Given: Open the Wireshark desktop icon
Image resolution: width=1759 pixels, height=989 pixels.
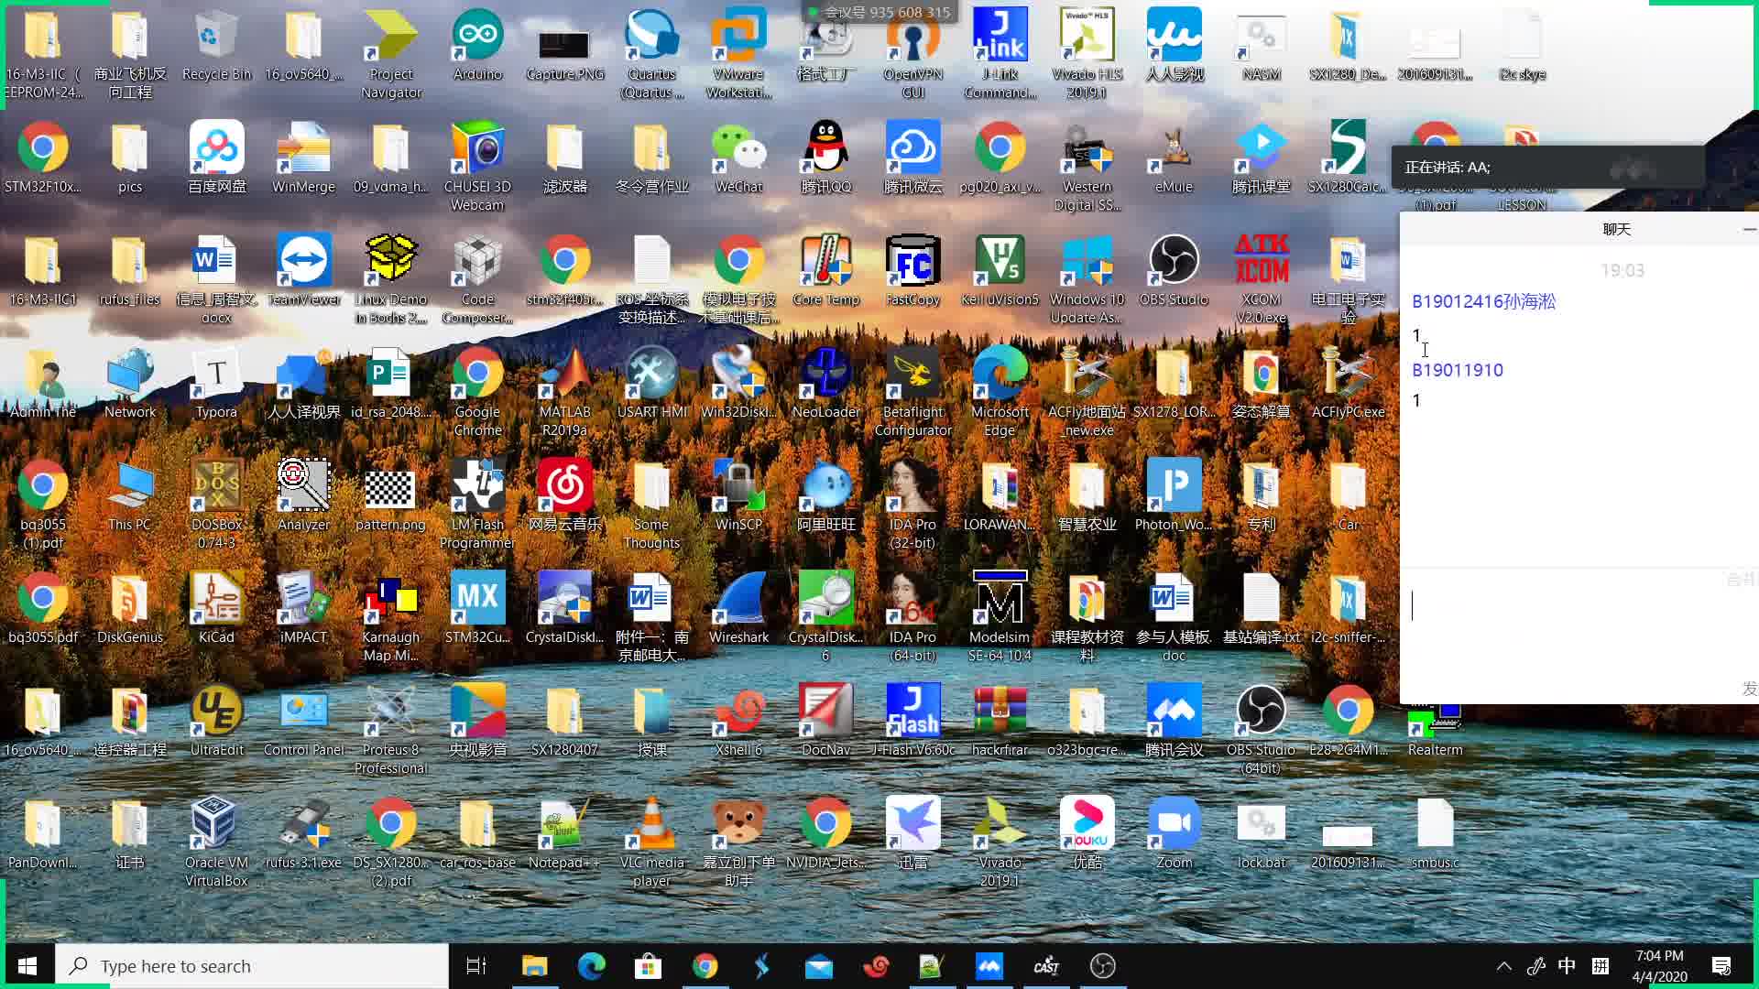Looking at the screenshot, I should pyautogui.click(x=738, y=606).
